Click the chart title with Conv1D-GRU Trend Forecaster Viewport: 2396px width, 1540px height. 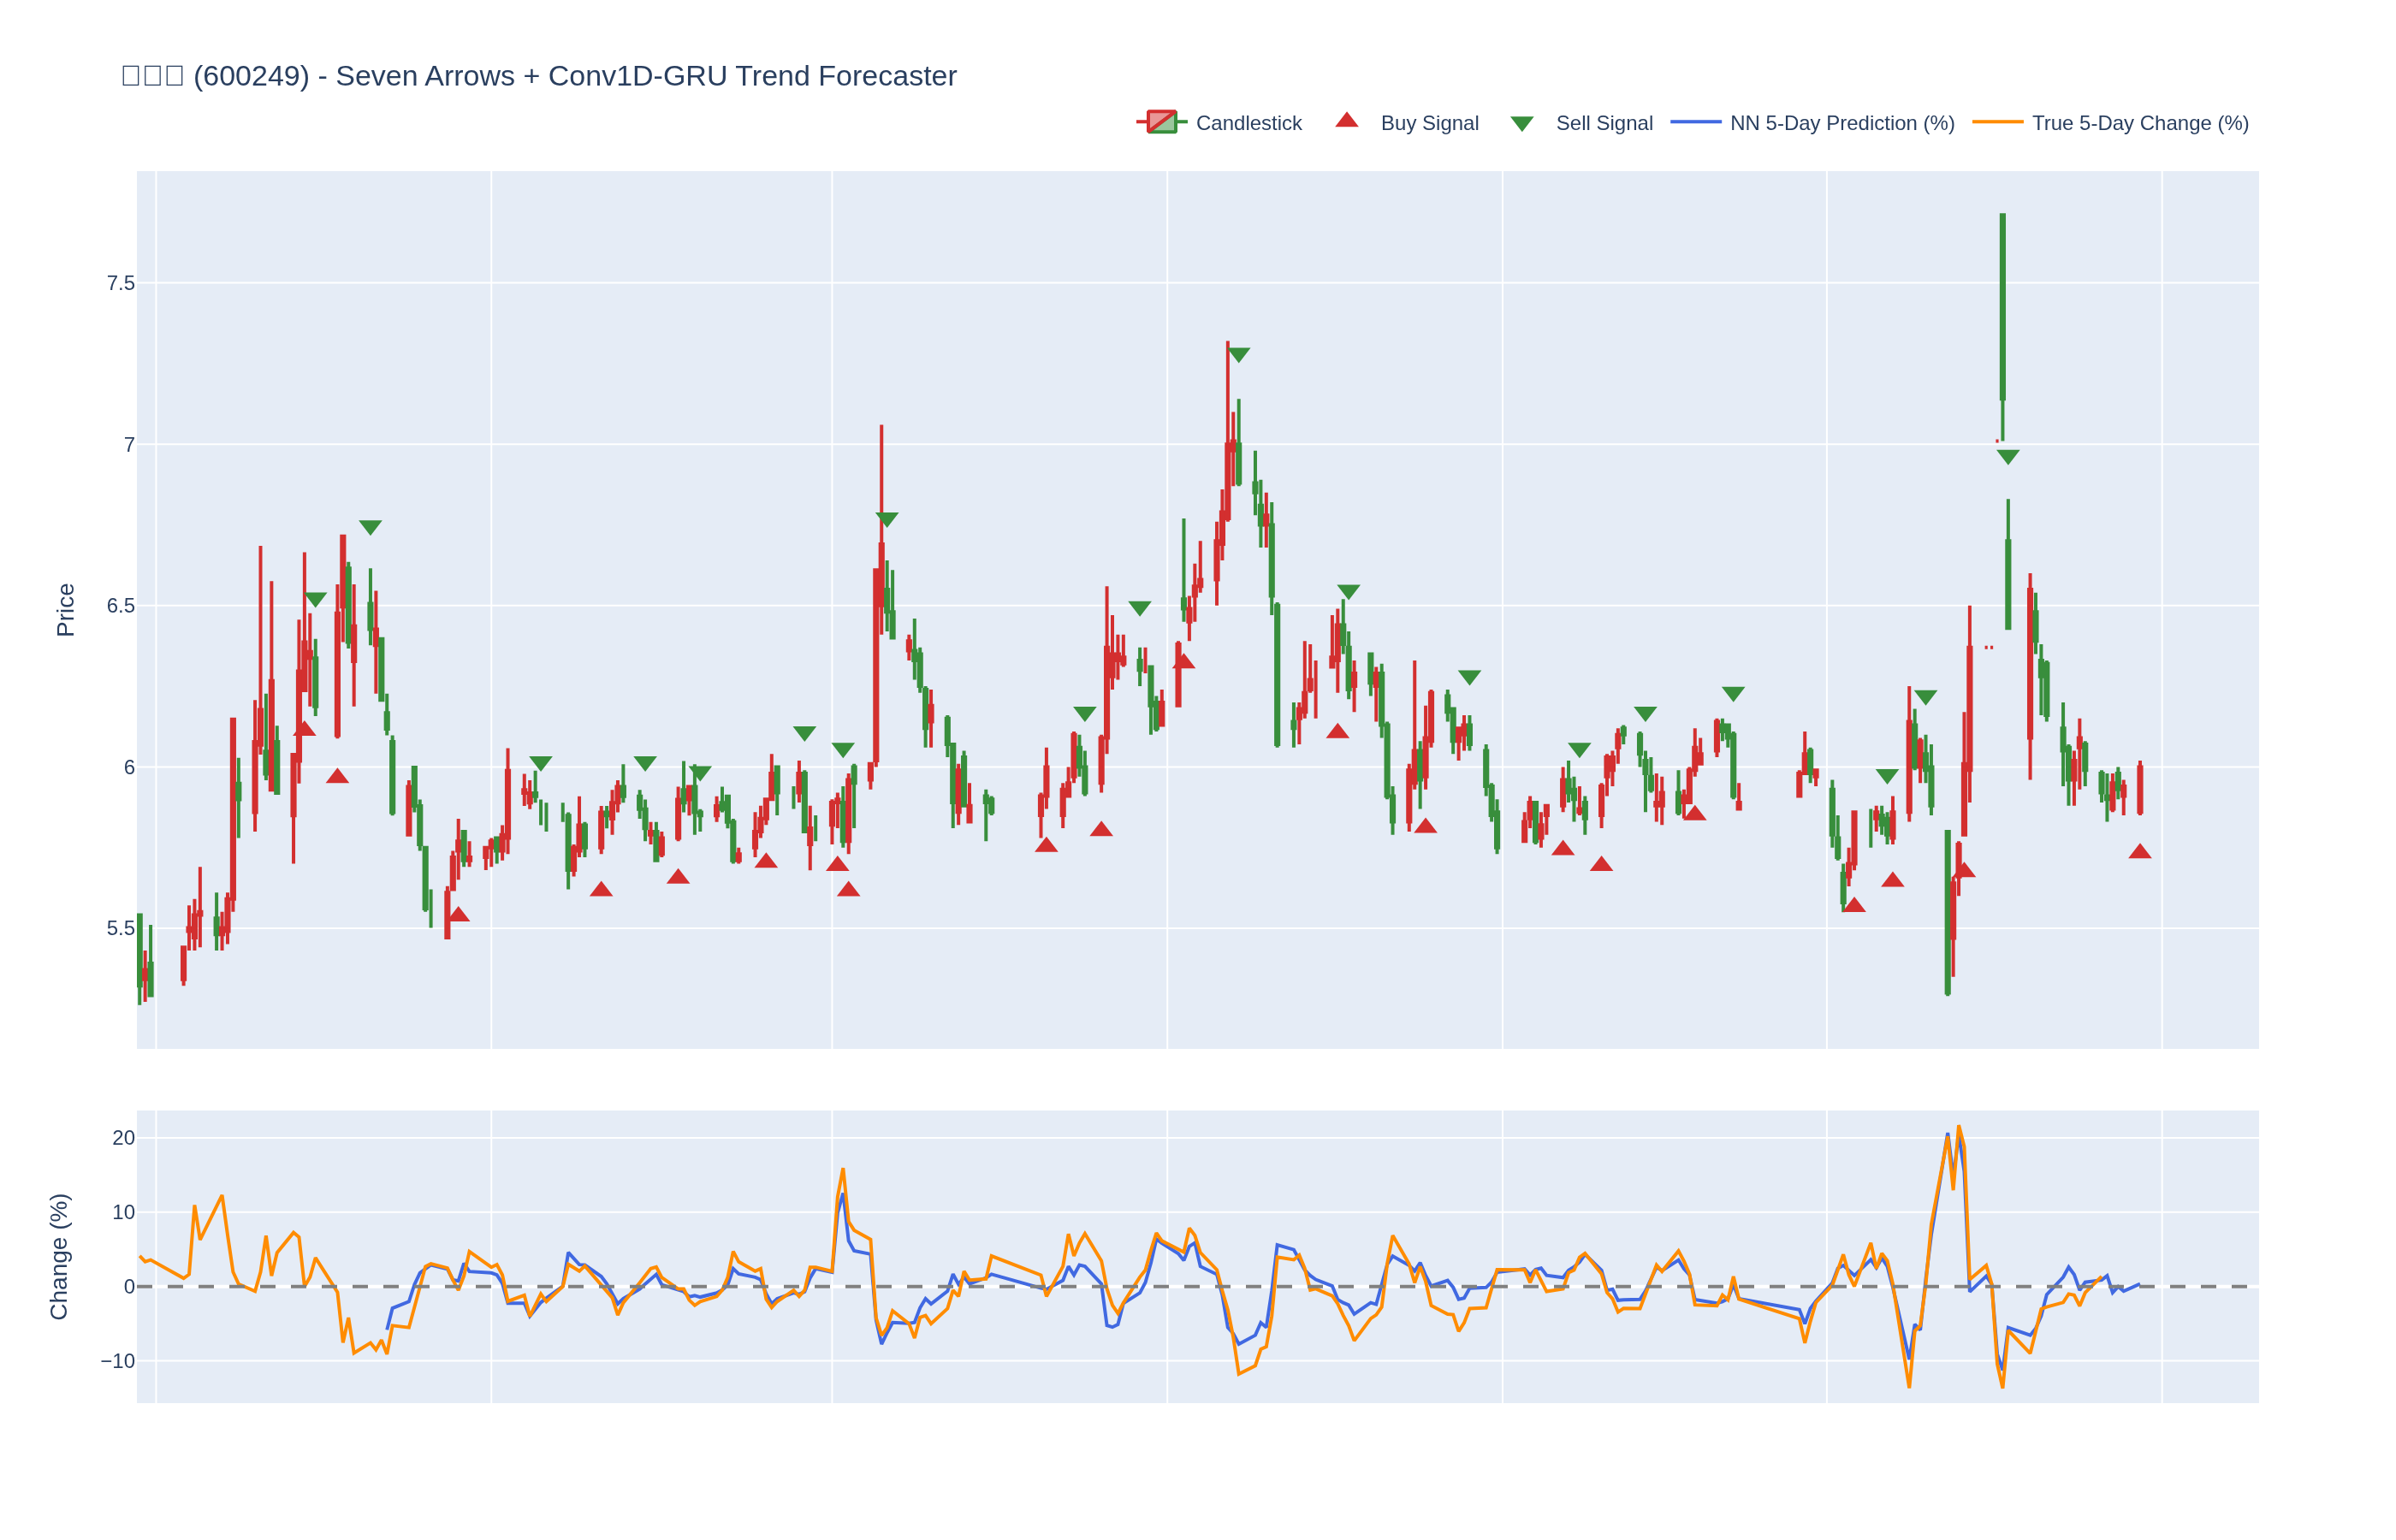point(539,76)
